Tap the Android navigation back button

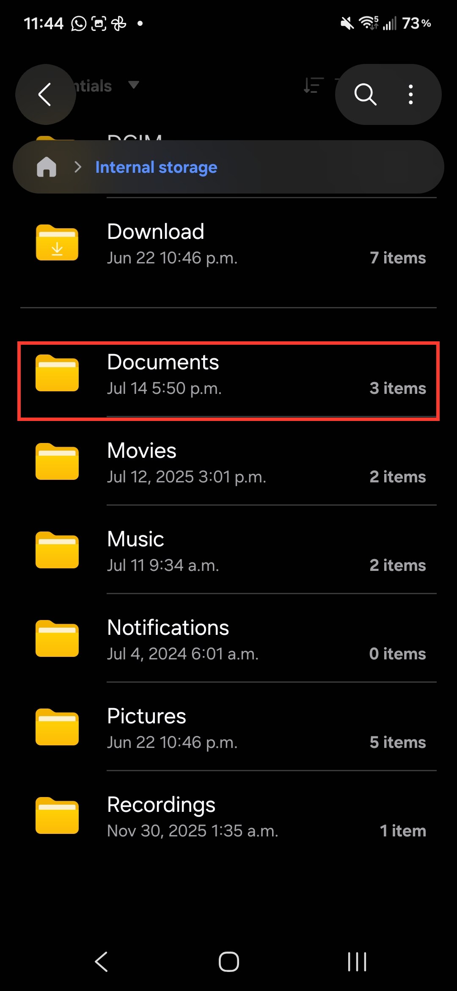[x=101, y=961]
